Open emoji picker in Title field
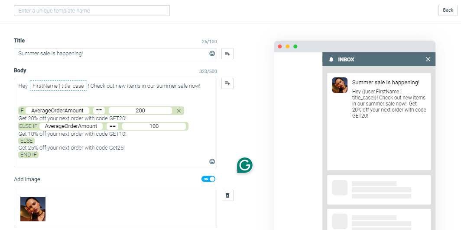Image resolution: width=461 pixels, height=230 pixels. (212, 54)
